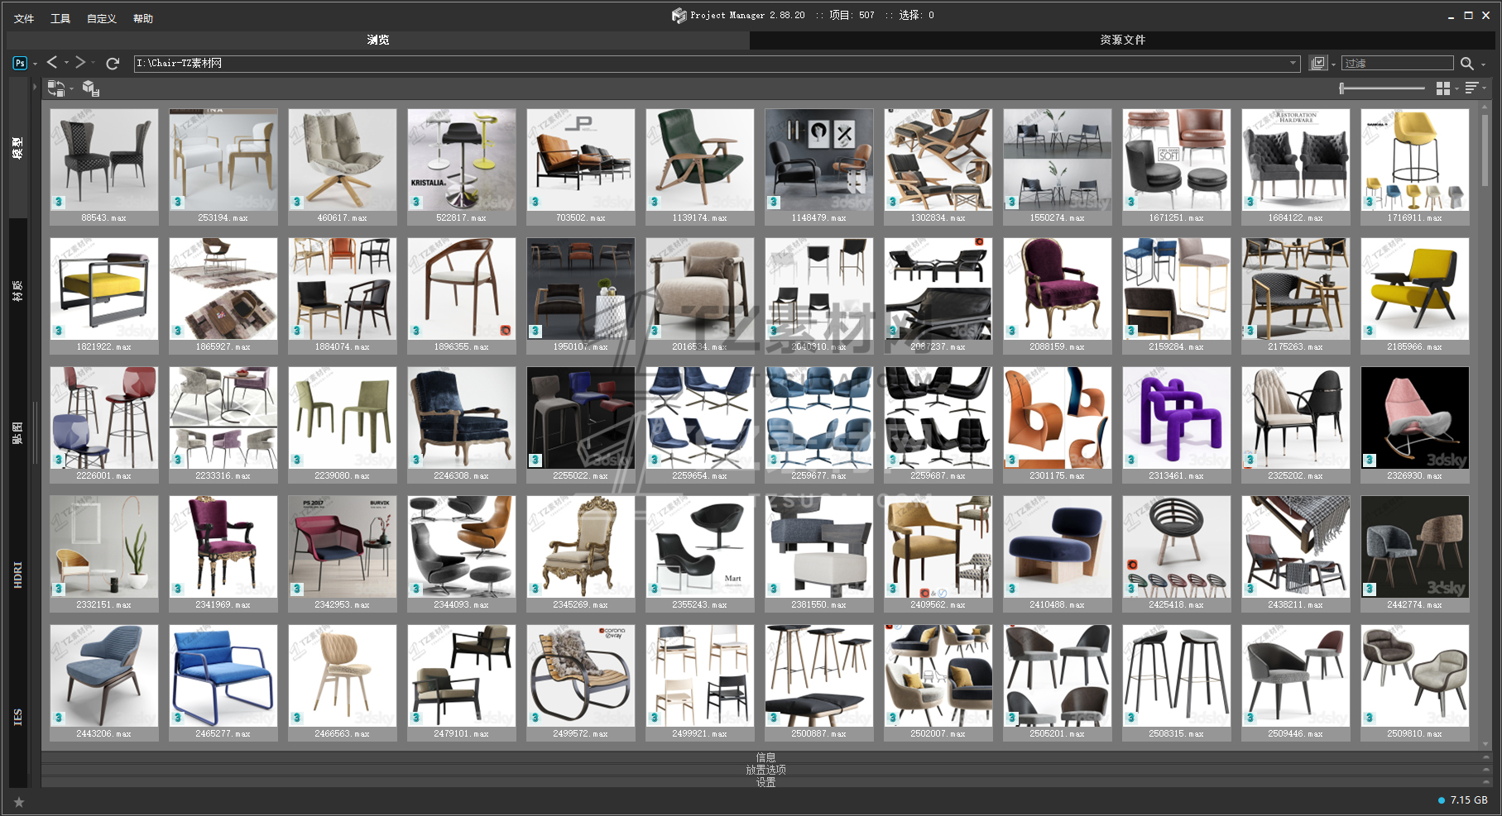Click the swap/convert files icon
The width and height of the screenshot is (1502, 816).
(x=55, y=88)
